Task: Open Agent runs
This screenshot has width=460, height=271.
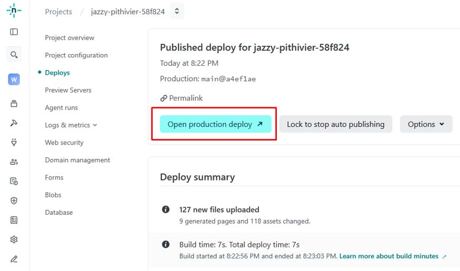Action: pos(61,108)
